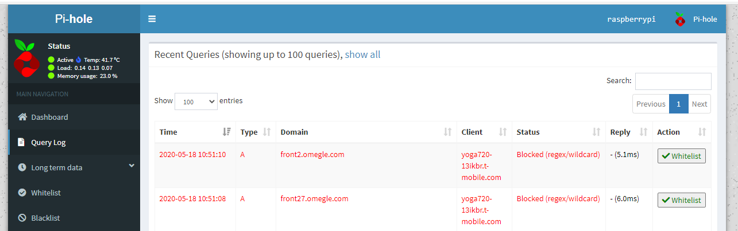Click the Pi-hole raspberry logo in the sidebar
Viewport: 738px width, 231px height.
point(26,58)
